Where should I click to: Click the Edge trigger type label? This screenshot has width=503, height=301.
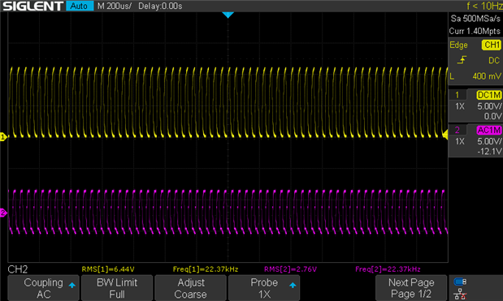point(458,45)
